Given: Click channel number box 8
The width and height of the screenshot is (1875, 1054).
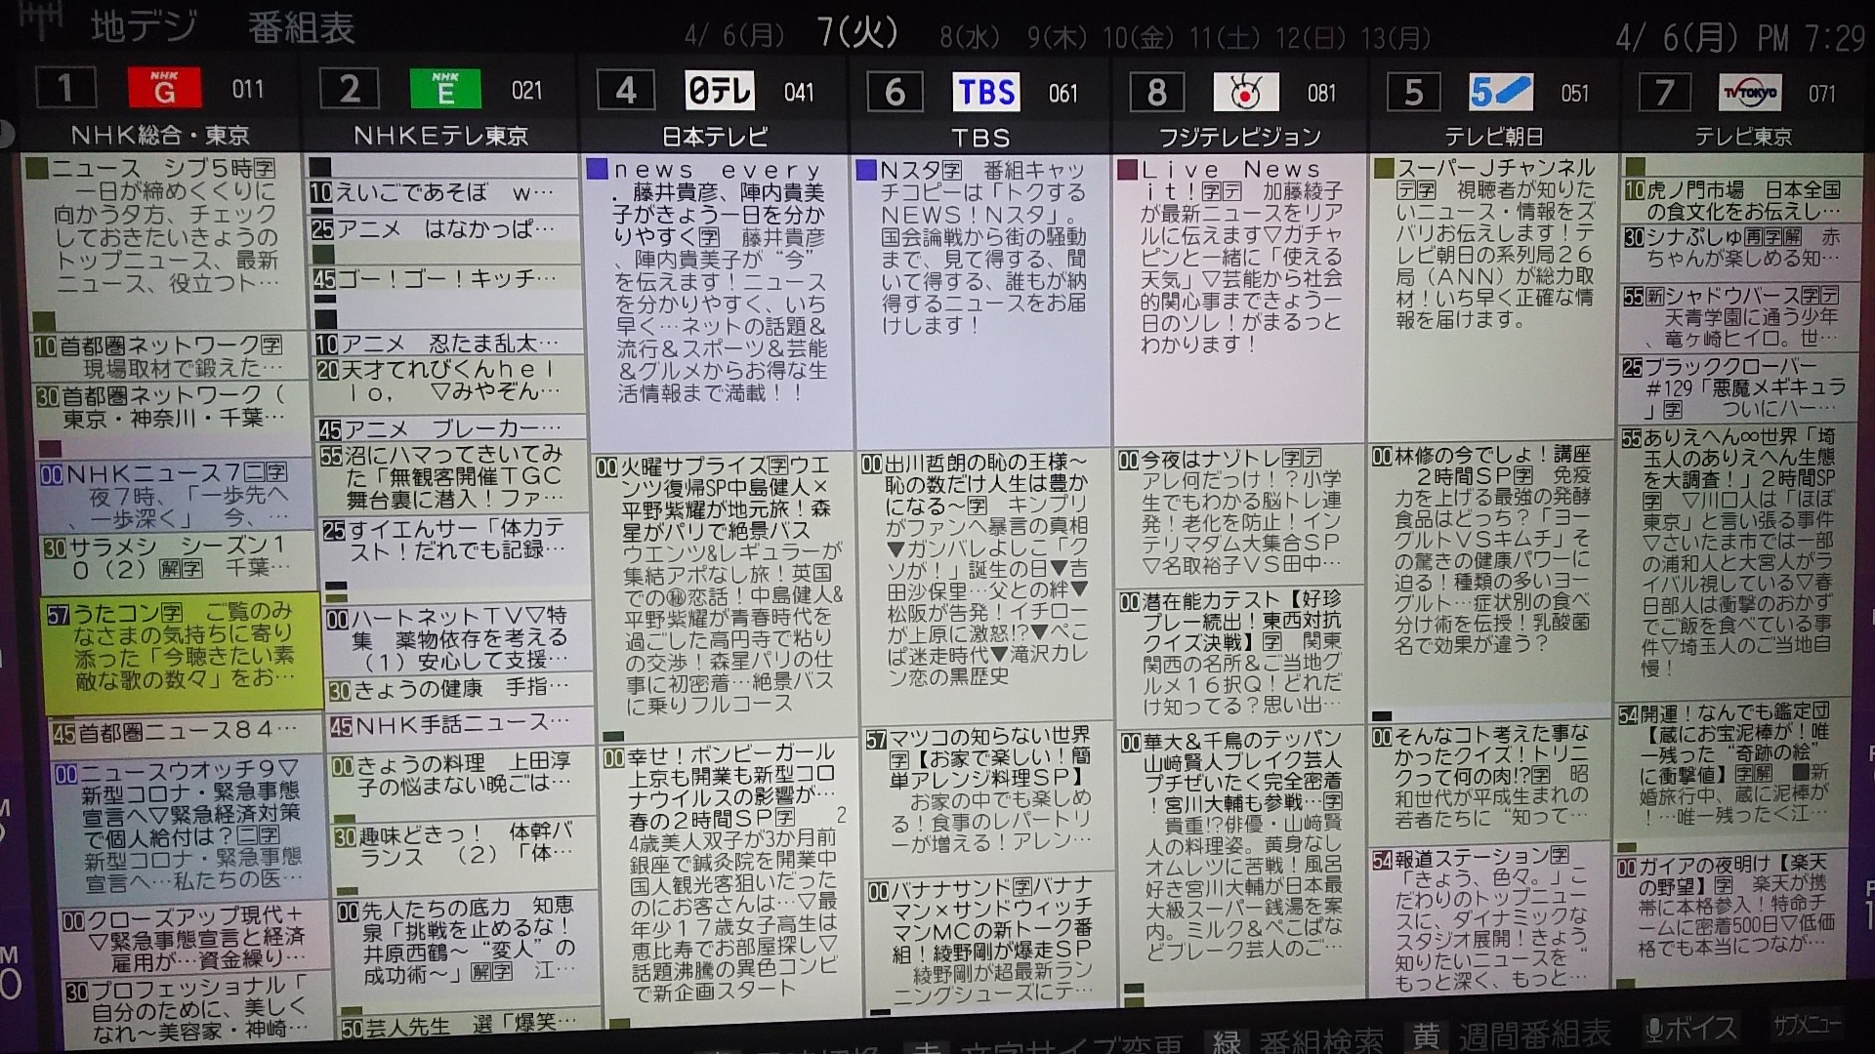Looking at the screenshot, I should tap(1157, 93).
